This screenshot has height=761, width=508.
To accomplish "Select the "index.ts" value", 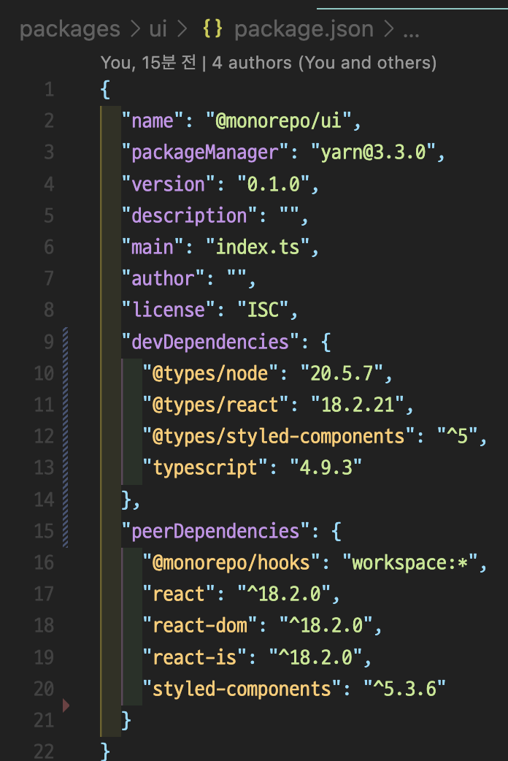I will (x=258, y=247).
